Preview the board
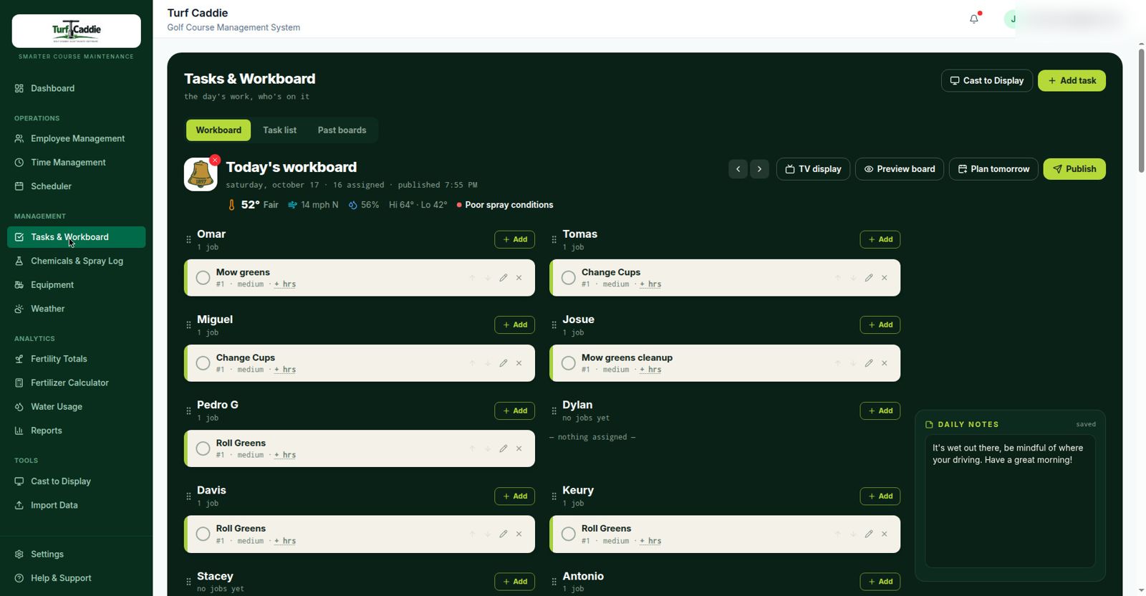 tap(900, 169)
